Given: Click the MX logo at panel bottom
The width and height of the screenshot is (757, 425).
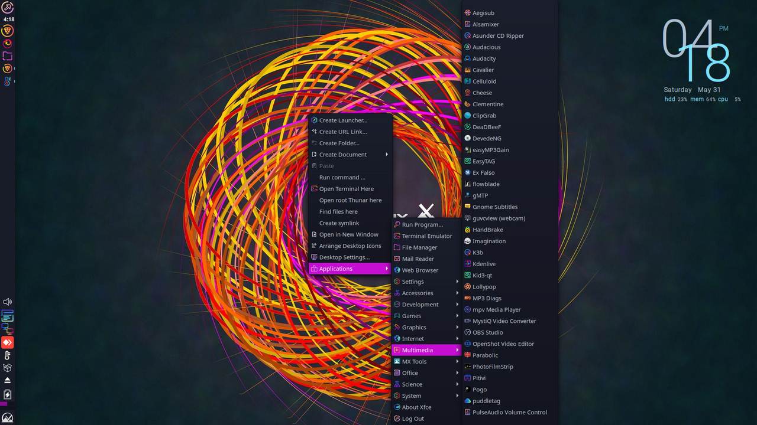Looking at the screenshot, I should coord(7,418).
